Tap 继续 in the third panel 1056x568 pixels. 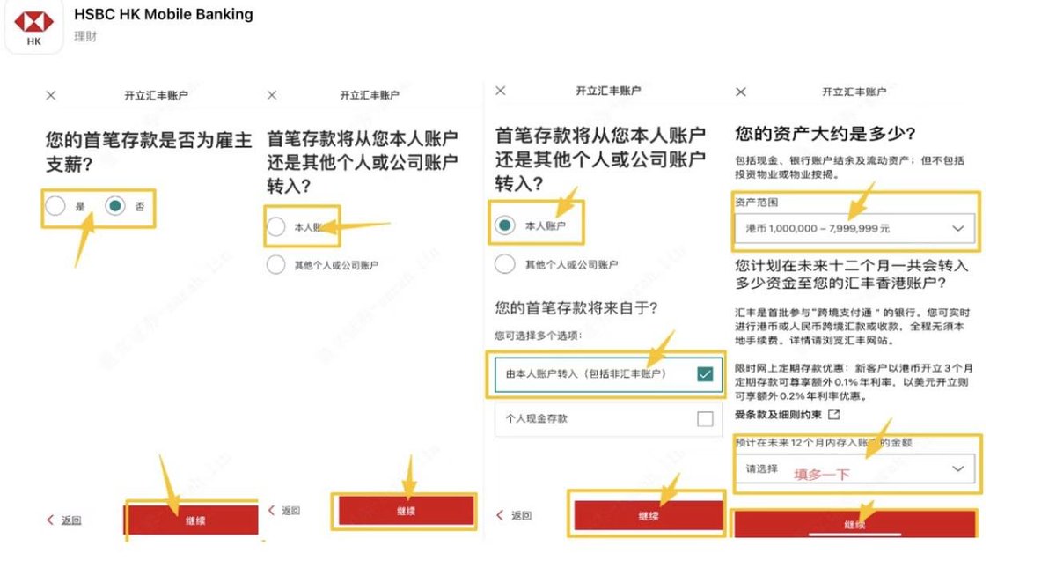(x=649, y=516)
